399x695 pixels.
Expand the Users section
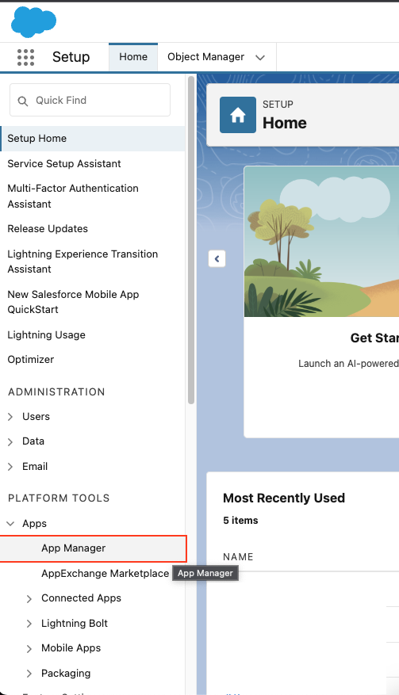pos(10,417)
